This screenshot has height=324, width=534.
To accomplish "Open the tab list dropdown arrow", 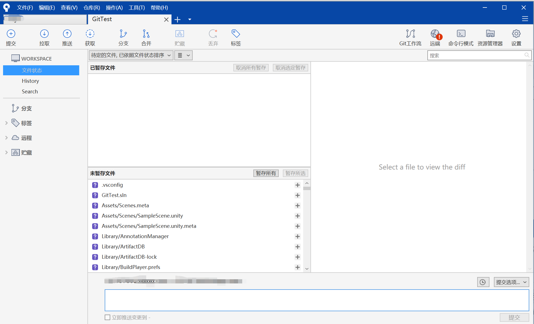I will 190,19.
